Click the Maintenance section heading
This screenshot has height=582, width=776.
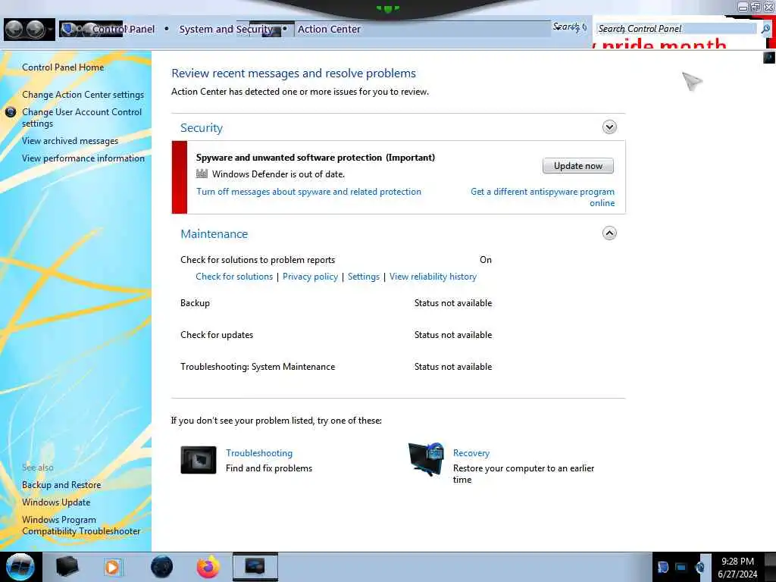tap(214, 233)
